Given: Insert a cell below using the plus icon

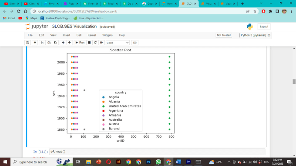Looking at the screenshot, I should pyautogui.click(x=35, y=43).
